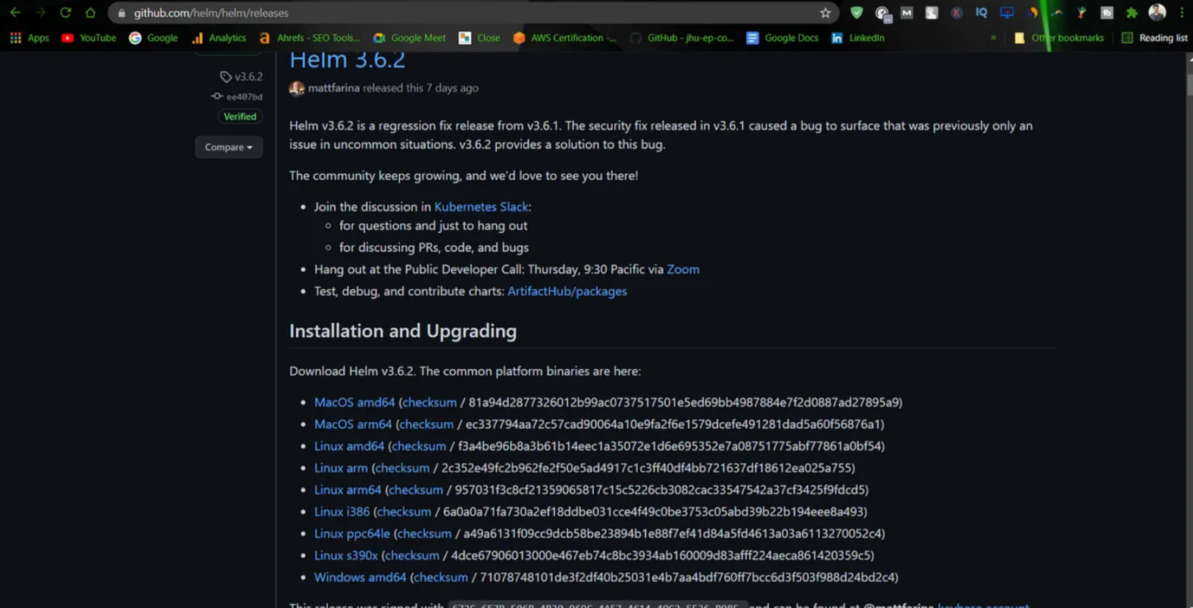Open the Chrome three-dot menu

pyautogui.click(x=1181, y=13)
